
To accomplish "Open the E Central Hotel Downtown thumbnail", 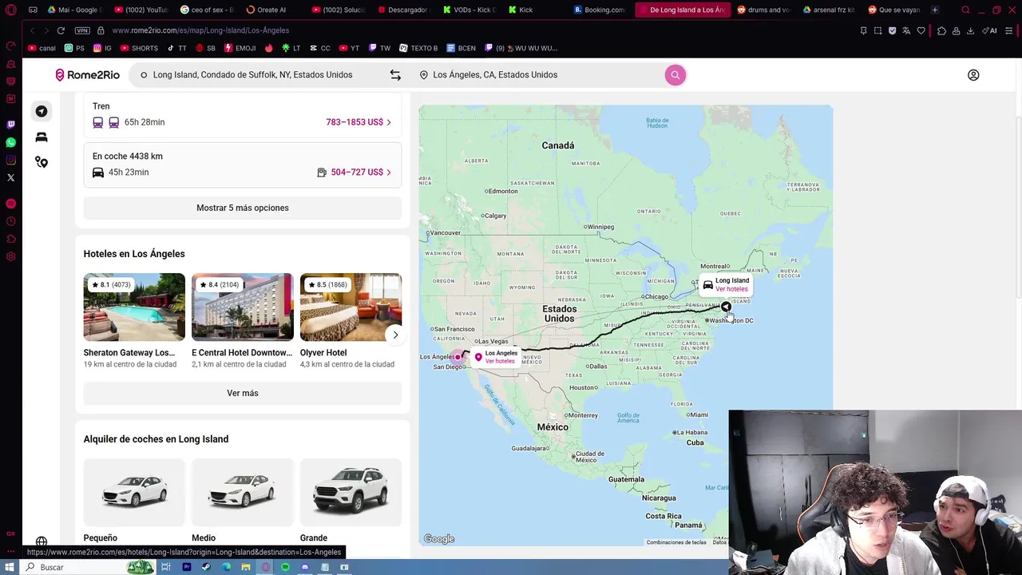I will (242, 307).
